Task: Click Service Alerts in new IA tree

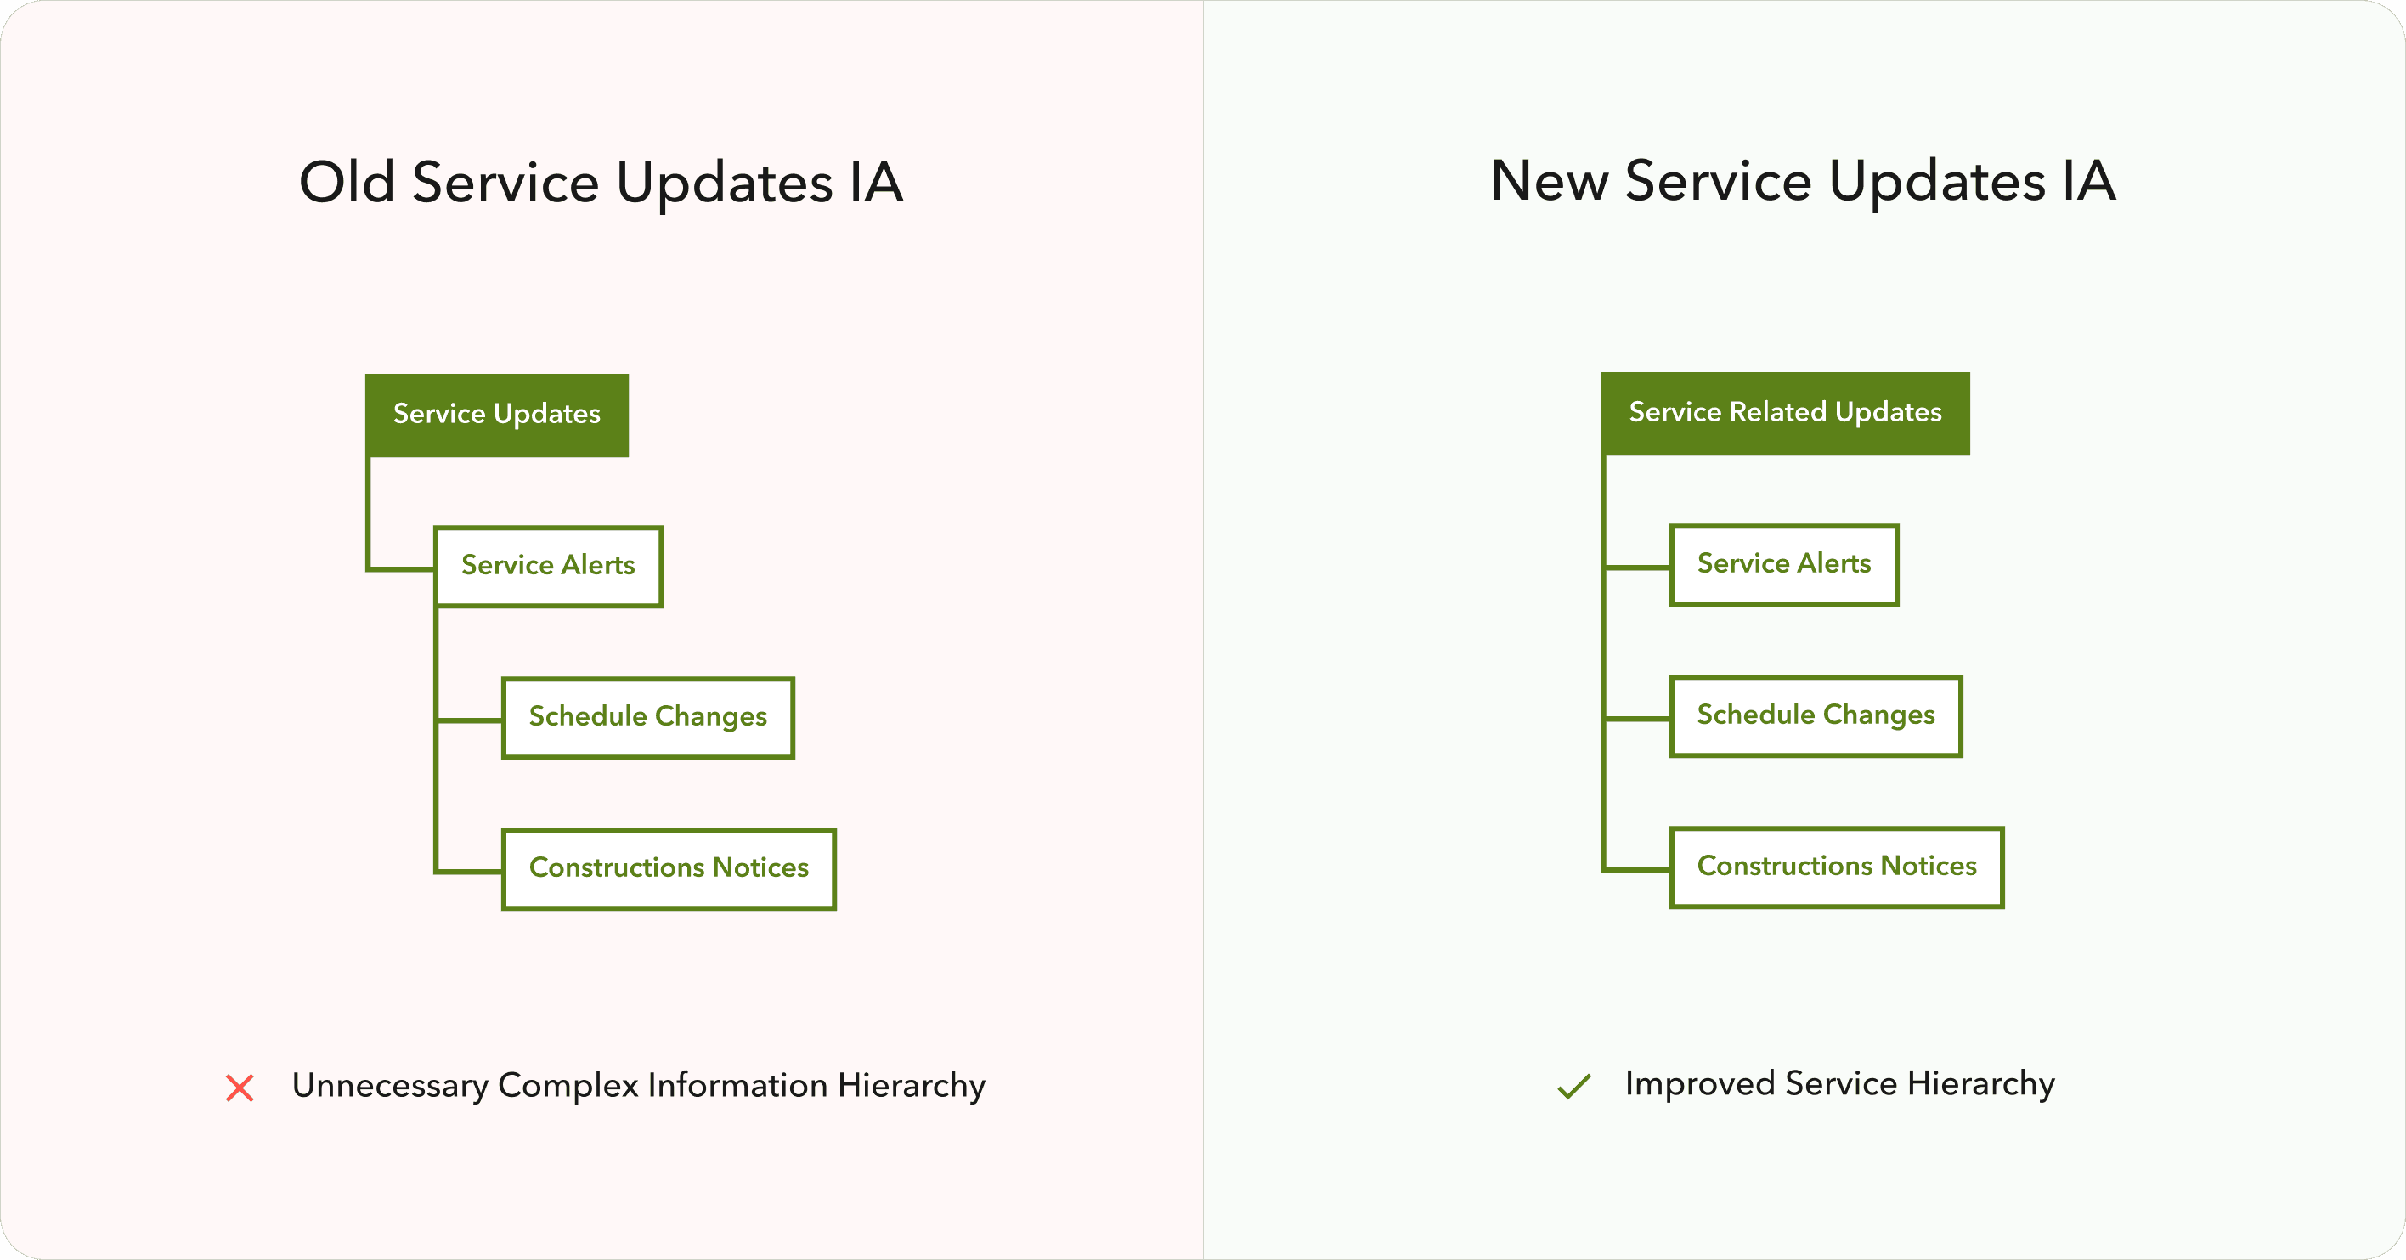Action: pos(1784,564)
